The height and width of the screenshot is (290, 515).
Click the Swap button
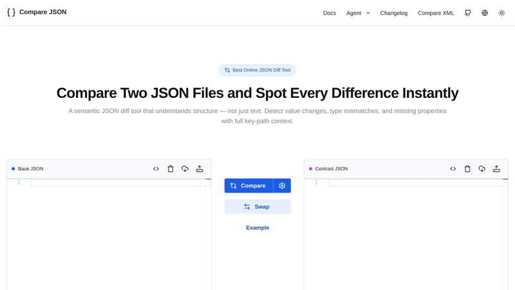pyautogui.click(x=257, y=206)
